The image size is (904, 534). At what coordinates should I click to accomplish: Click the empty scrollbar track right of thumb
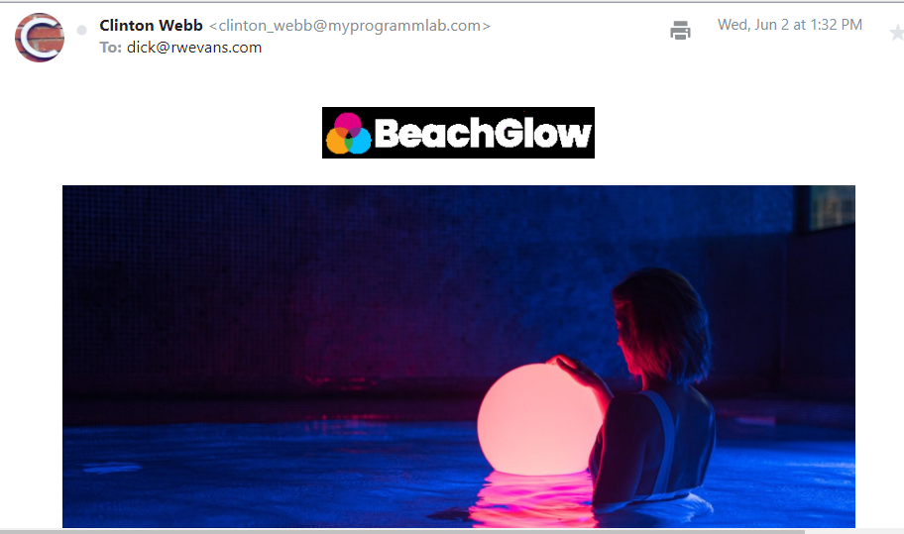(x=853, y=531)
